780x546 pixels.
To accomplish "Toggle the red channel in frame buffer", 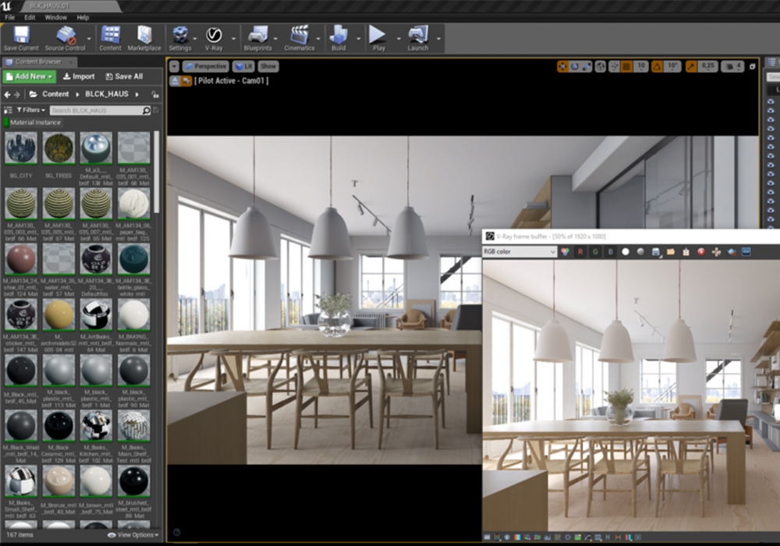I will coord(580,252).
